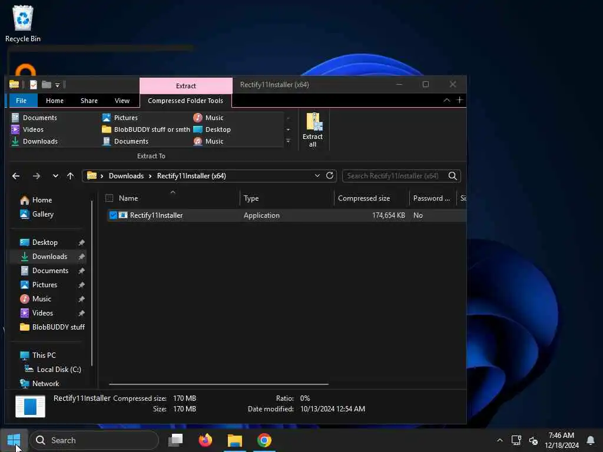Open Local Disk (C:) in navigation pane
Viewport: 603px width, 452px height.
tap(52, 370)
